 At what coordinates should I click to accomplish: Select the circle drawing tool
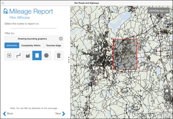46,55
